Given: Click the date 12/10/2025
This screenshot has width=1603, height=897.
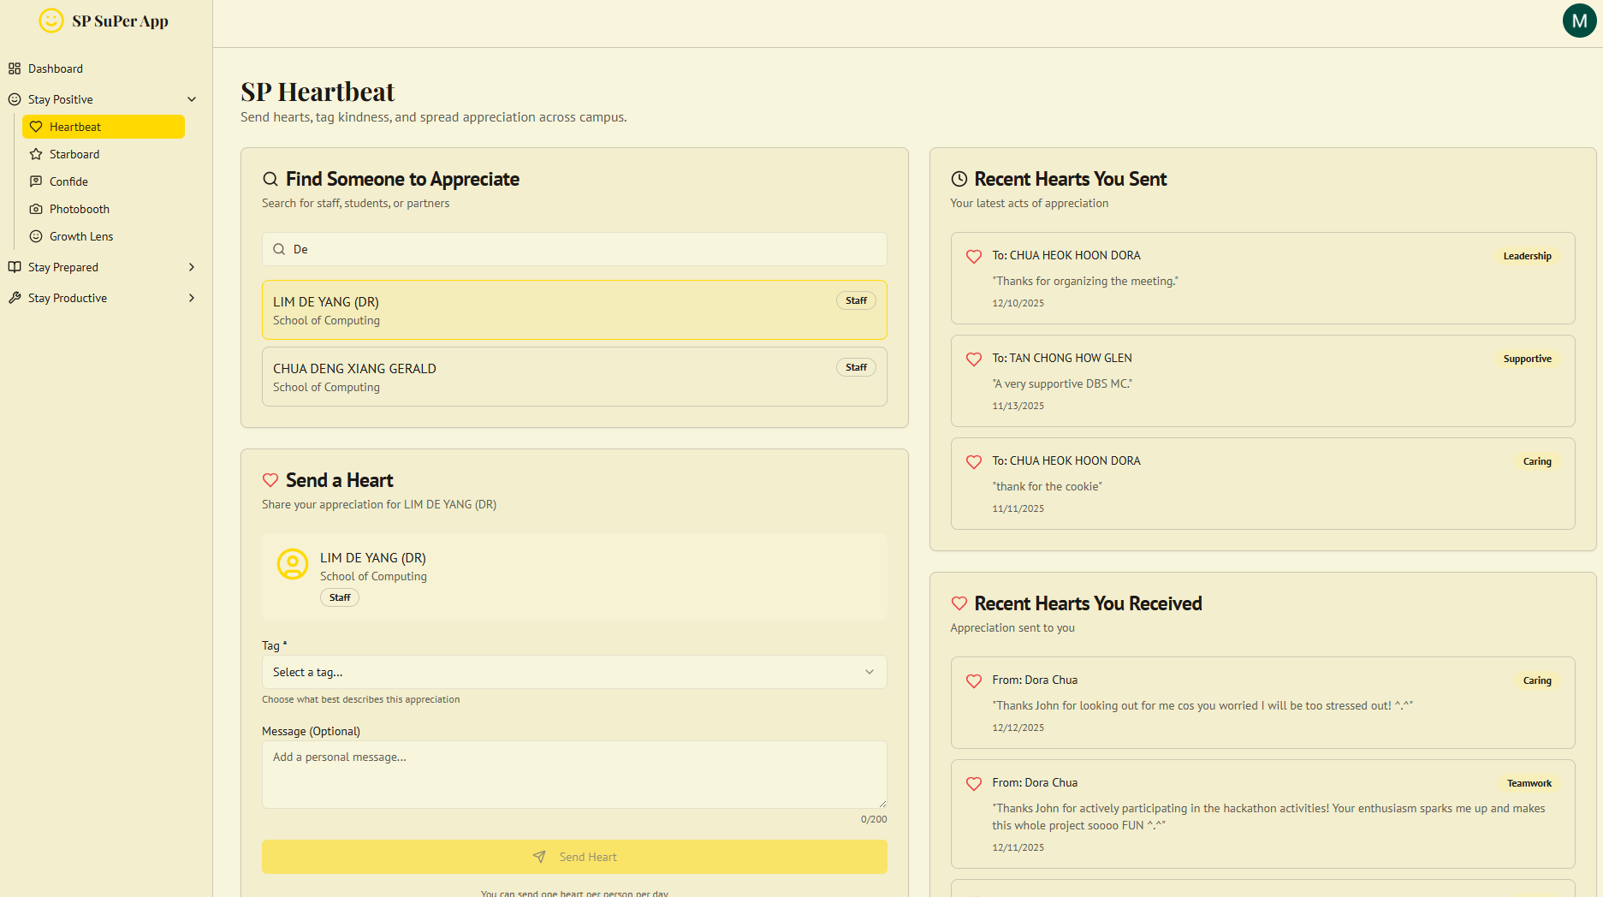Looking at the screenshot, I should [x=1018, y=303].
